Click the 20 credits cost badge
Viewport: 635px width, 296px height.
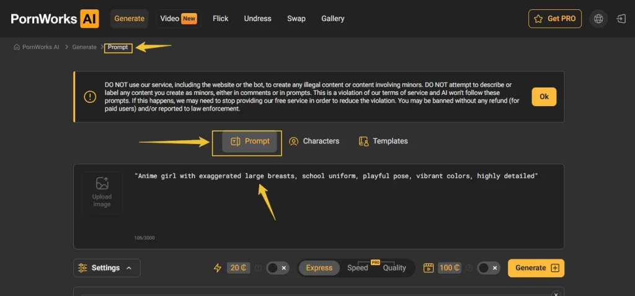click(x=239, y=268)
